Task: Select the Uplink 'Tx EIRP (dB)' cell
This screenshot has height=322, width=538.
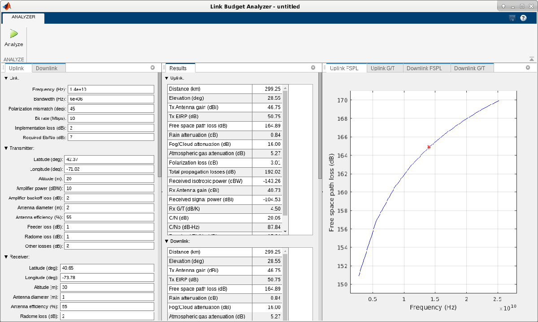Action: tap(210, 116)
